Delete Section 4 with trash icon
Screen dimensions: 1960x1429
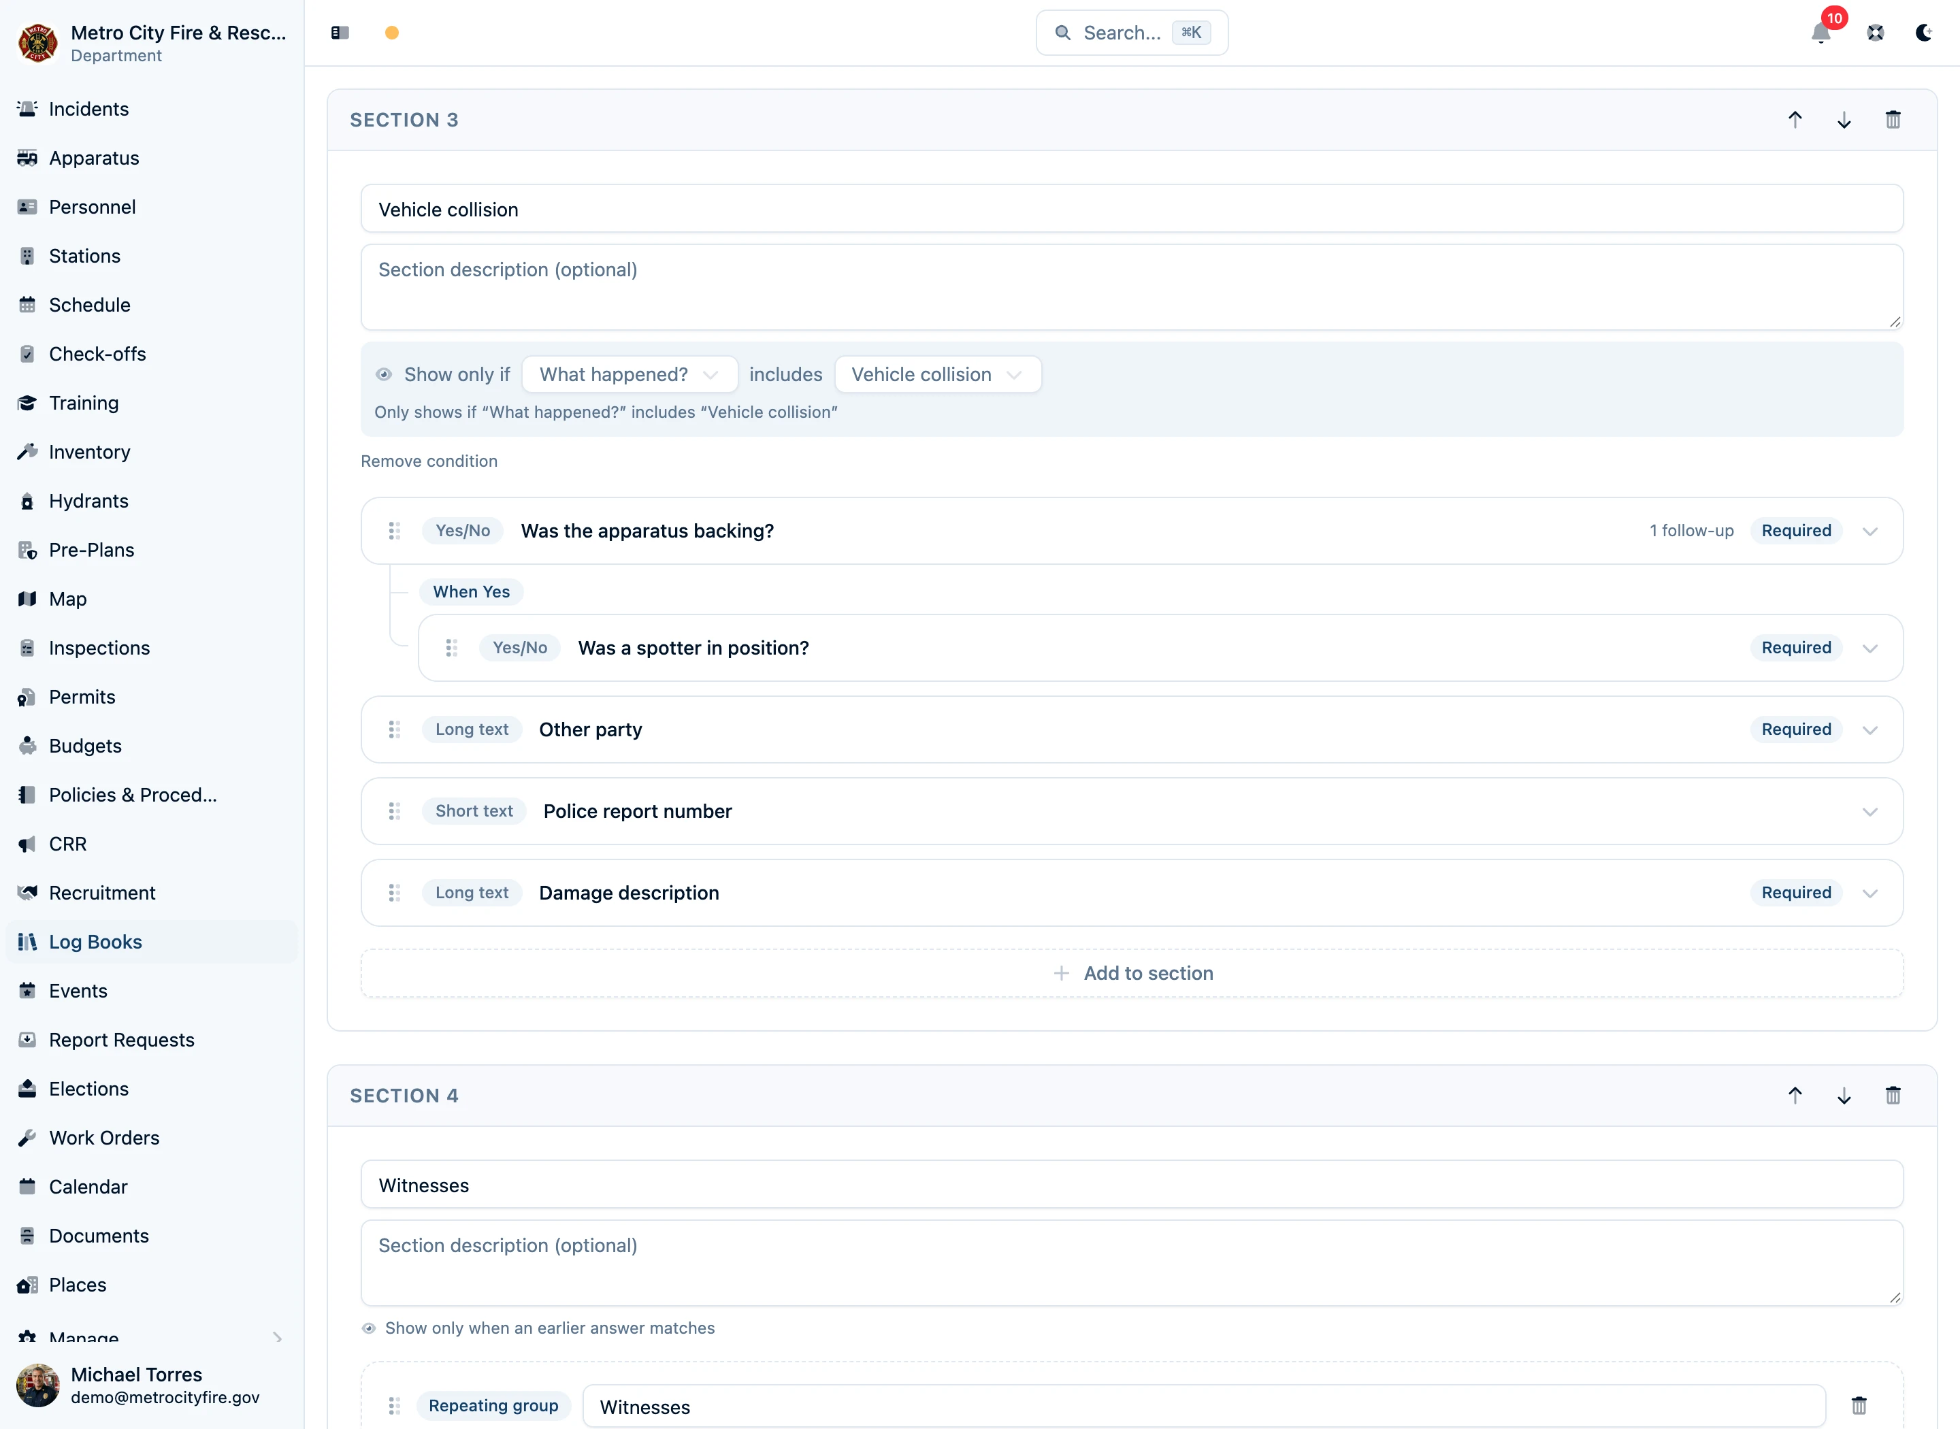[1893, 1095]
